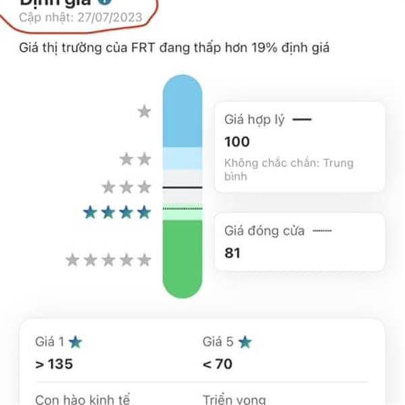Select the three-star rating row
Screen dimensions: 405x405
126,187
